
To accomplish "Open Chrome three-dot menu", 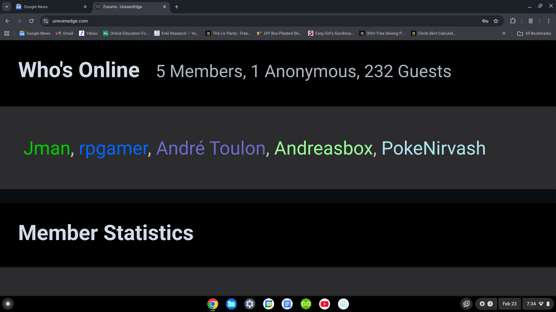I will coord(548,21).
